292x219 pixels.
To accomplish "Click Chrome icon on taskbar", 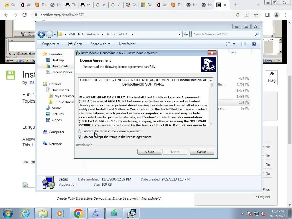I will (x=78, y=213).
